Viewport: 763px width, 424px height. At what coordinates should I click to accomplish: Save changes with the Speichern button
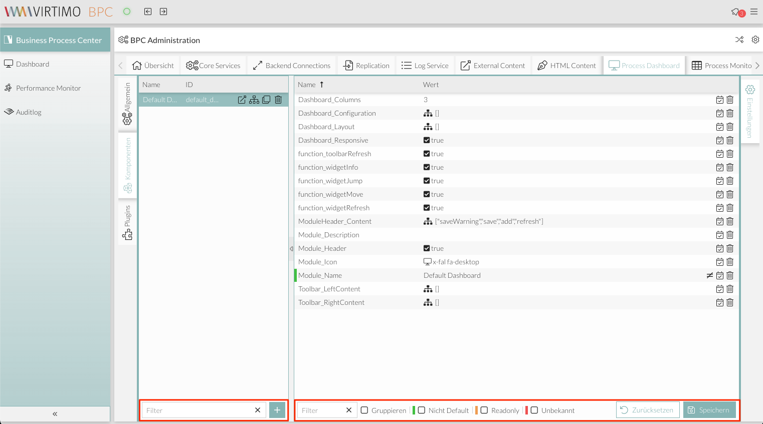click(710, 409)
